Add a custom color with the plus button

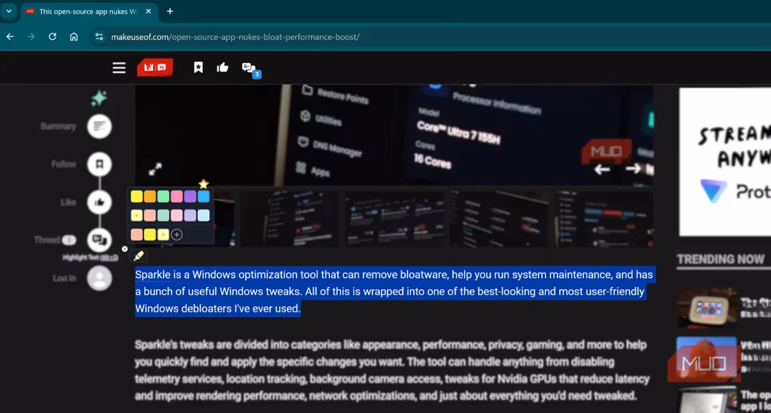177,234
